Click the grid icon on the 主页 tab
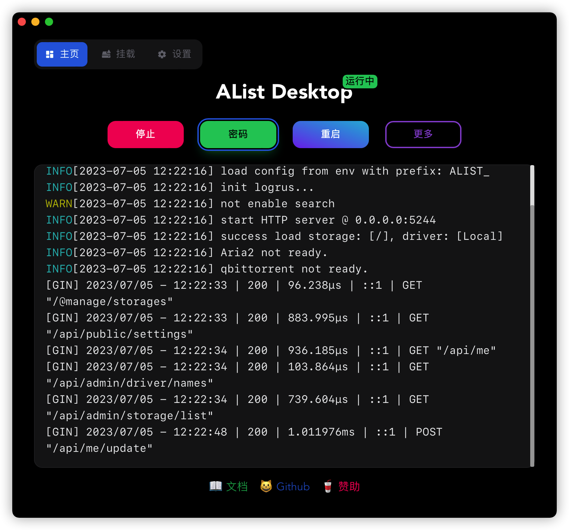 [50, 54]
